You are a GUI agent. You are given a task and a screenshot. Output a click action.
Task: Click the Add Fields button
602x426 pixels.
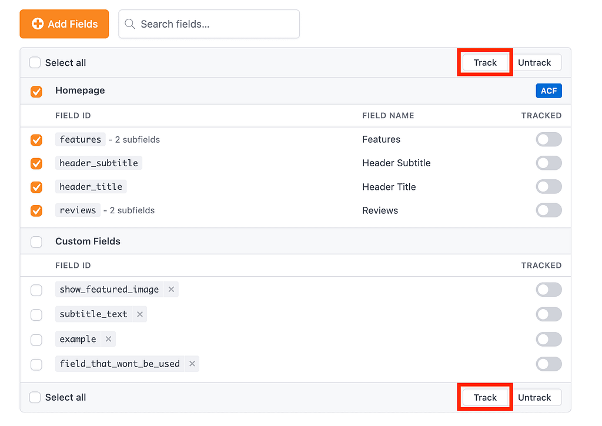click(64, 24)
